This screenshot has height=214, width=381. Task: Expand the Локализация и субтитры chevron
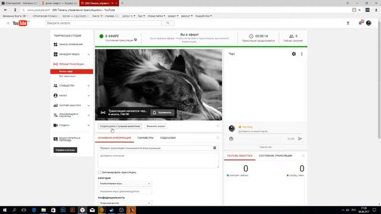pos(89,115)
